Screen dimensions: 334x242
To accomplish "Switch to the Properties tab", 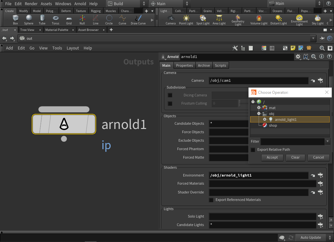I will click(x=185, y=65).
